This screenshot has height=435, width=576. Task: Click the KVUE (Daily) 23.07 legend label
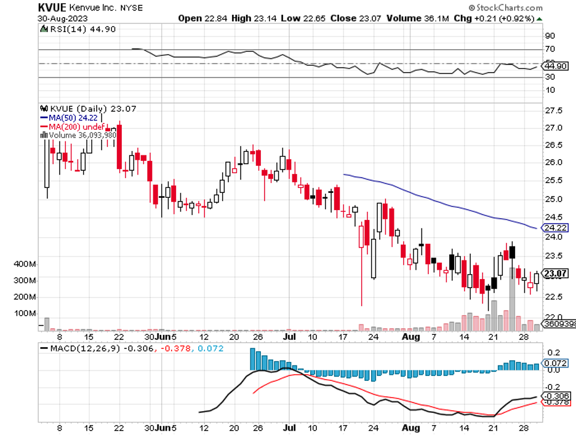(93, 109)
